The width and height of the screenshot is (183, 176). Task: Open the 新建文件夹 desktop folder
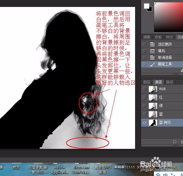point(168,167)
